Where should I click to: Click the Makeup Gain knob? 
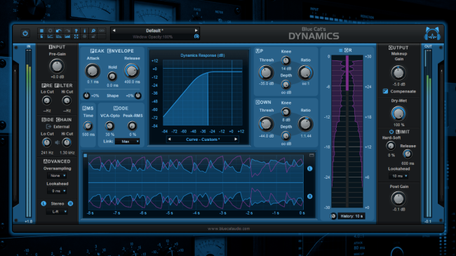point(398,73)
